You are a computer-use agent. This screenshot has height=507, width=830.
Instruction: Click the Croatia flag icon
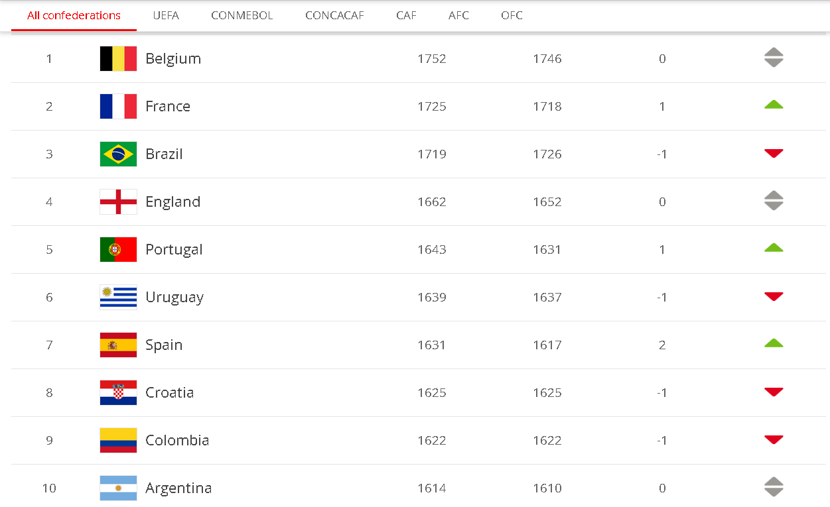click(118, 392)
